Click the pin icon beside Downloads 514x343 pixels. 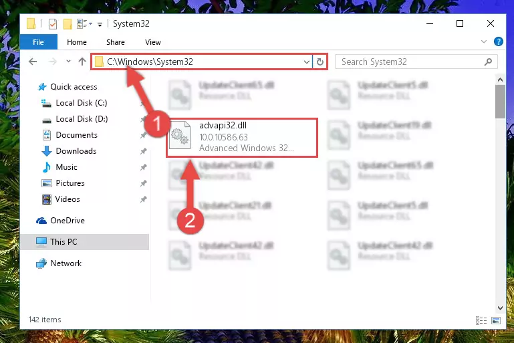[143, 151]
